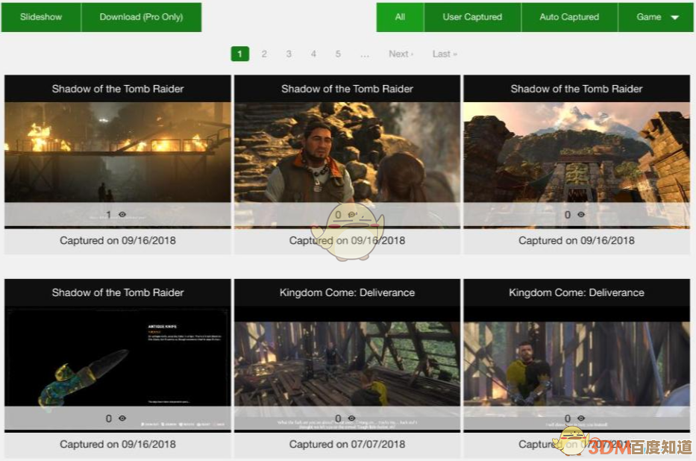Click the Next pagination link
696x461 pixels.
401,54
